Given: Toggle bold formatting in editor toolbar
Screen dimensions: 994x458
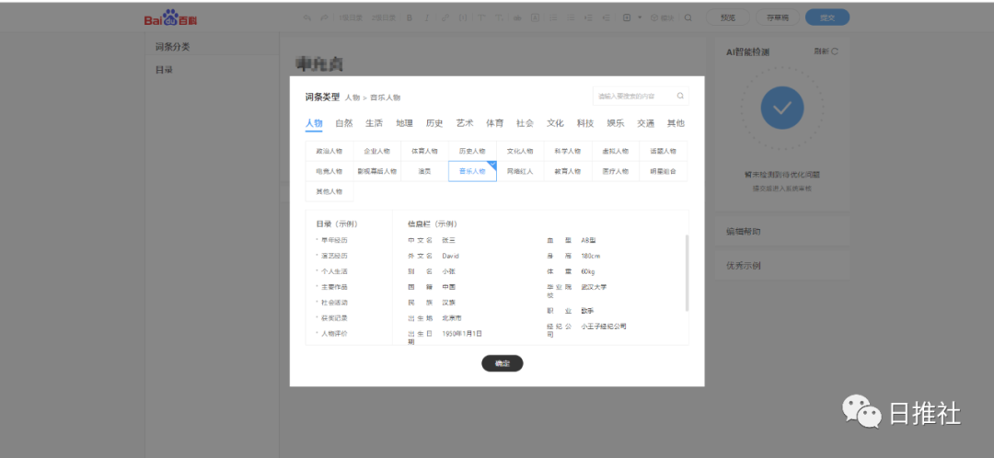Looking at the screenshot, I should [x=410, y=17].
